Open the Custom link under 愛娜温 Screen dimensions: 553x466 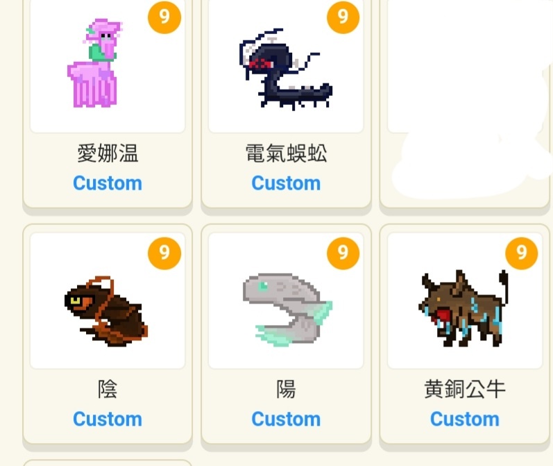coord(108,183)
